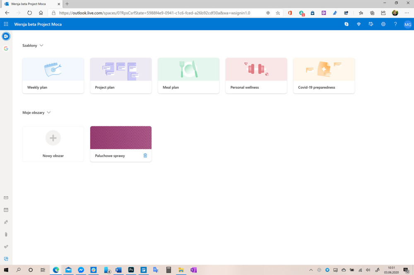Click the volume icon in system tray

(368, 270)
